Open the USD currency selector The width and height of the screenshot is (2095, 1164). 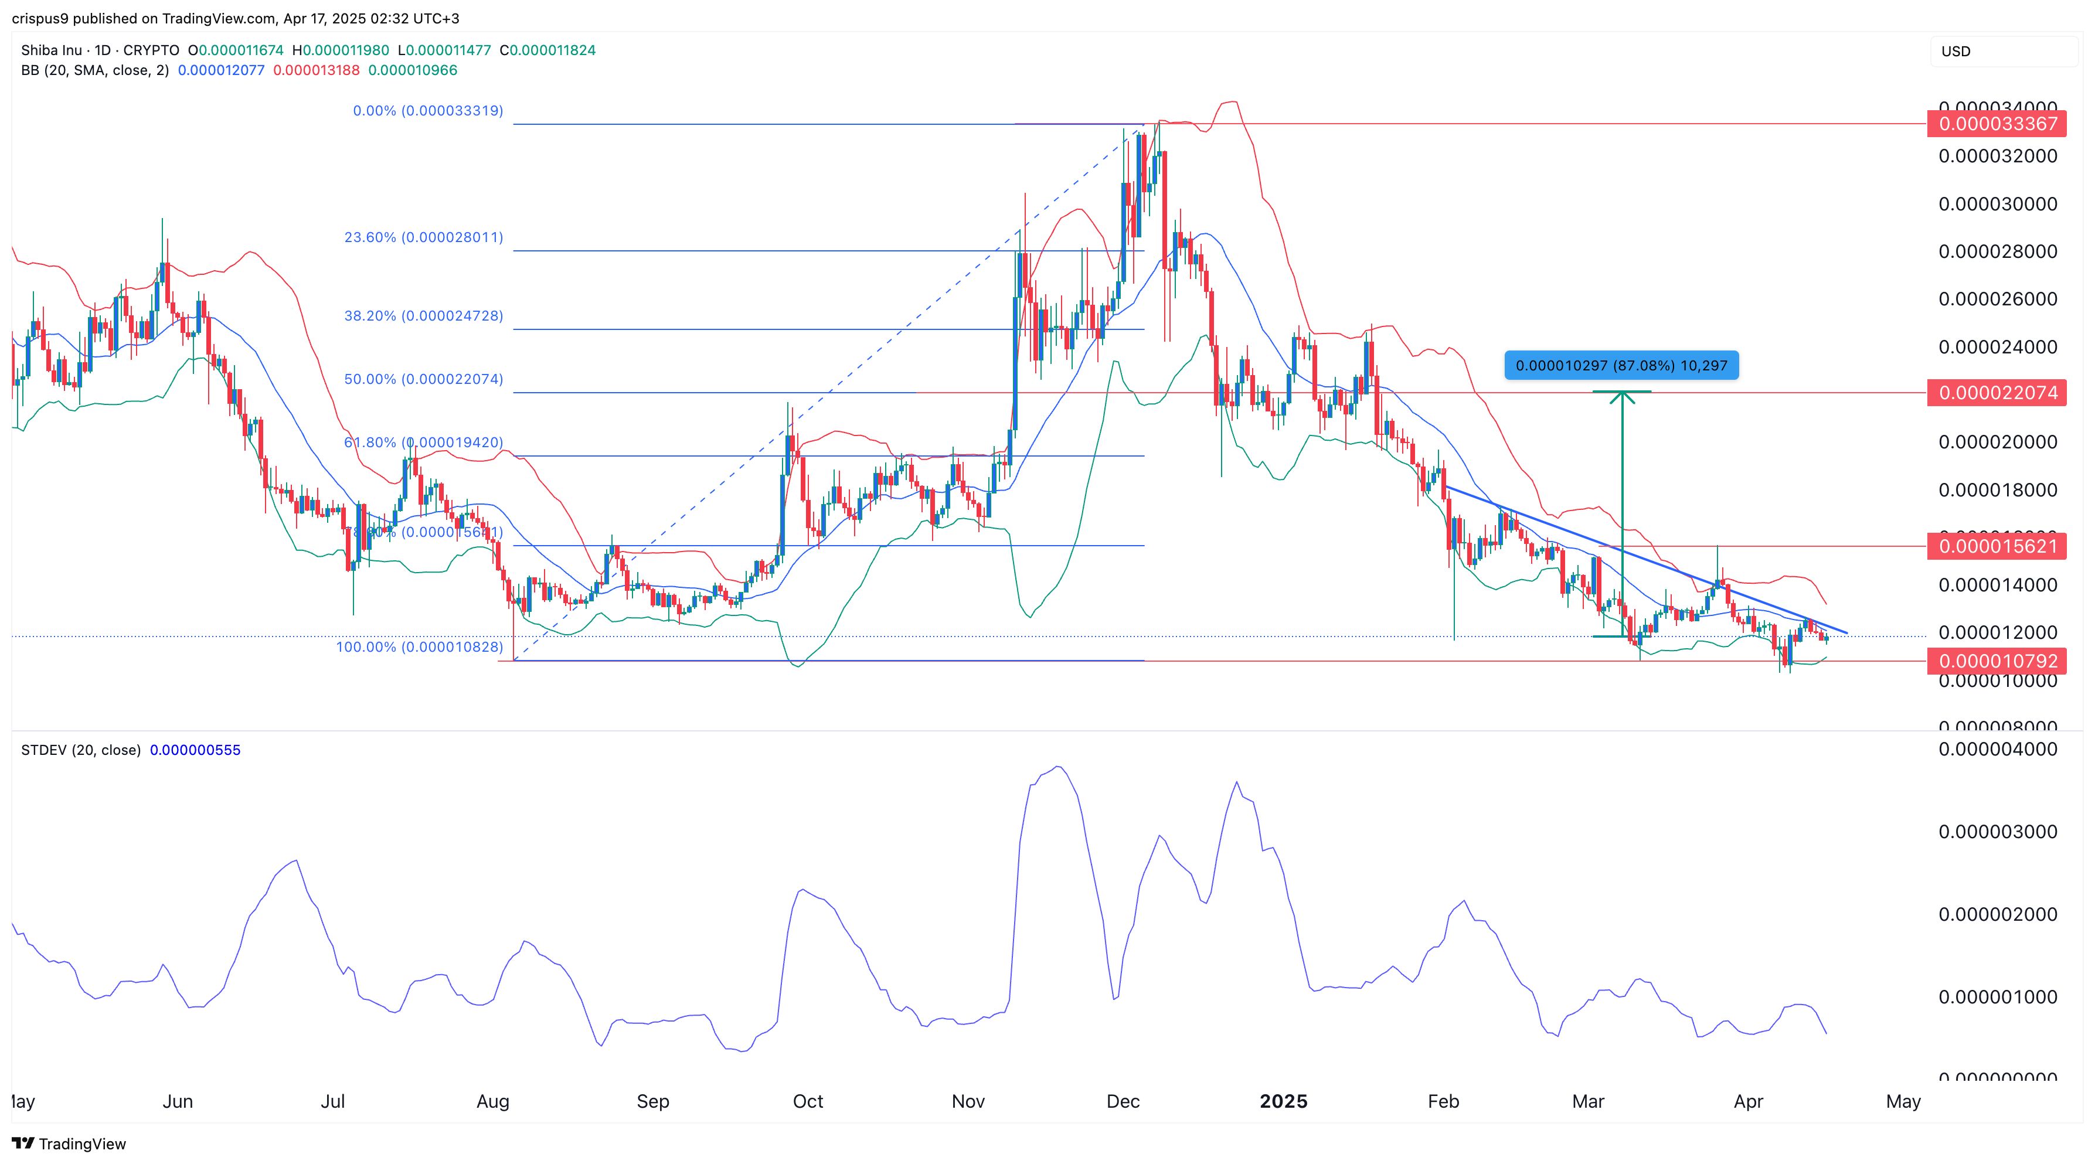coord(1956,51)
